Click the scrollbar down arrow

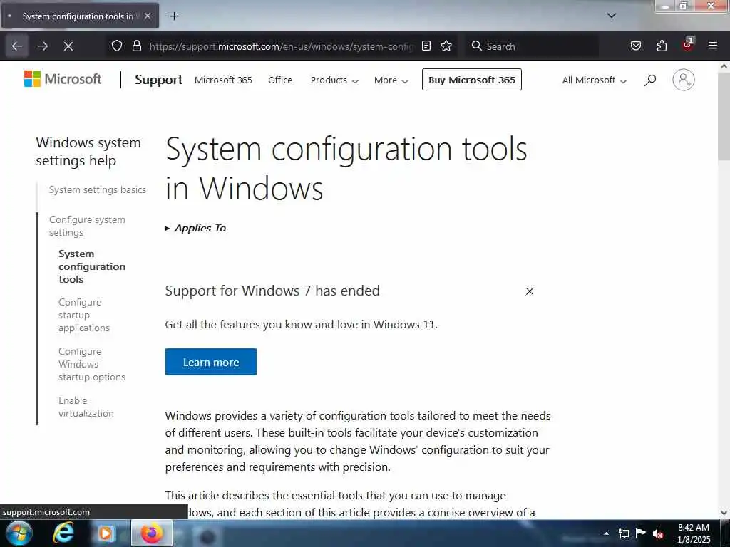click(724, 513)
